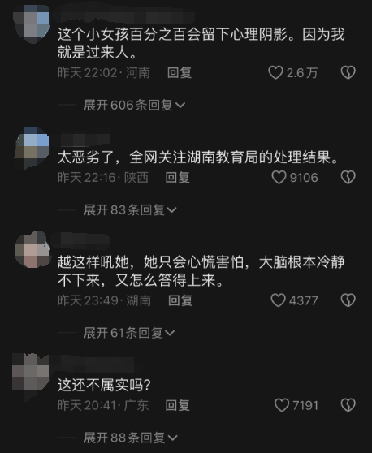The width and height of the screenshot is (372, 453).
Task: Reply to the 22:16 陕西 comment
Action: tap(178, 178)
